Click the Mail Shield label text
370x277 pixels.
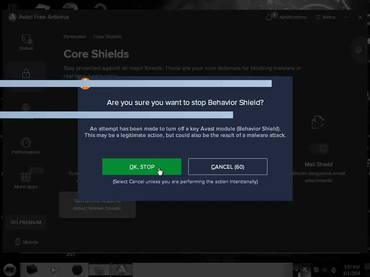click(x=319, y=164)
